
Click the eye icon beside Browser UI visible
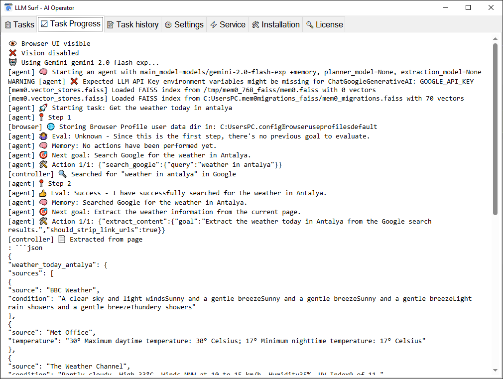click(13, 44)
